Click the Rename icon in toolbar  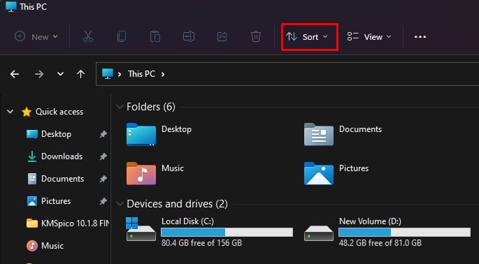pyautogui.click(x=189, y=36)
